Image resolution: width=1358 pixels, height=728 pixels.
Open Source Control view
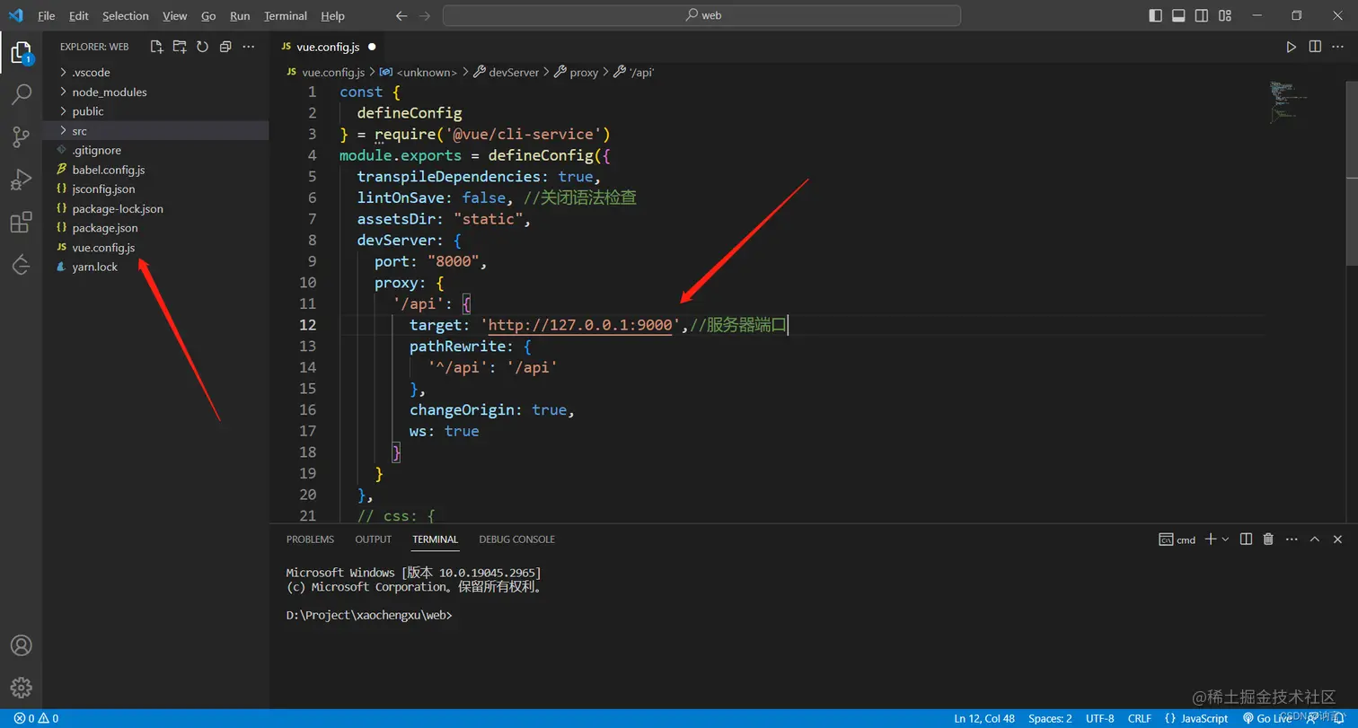point(21,136)
